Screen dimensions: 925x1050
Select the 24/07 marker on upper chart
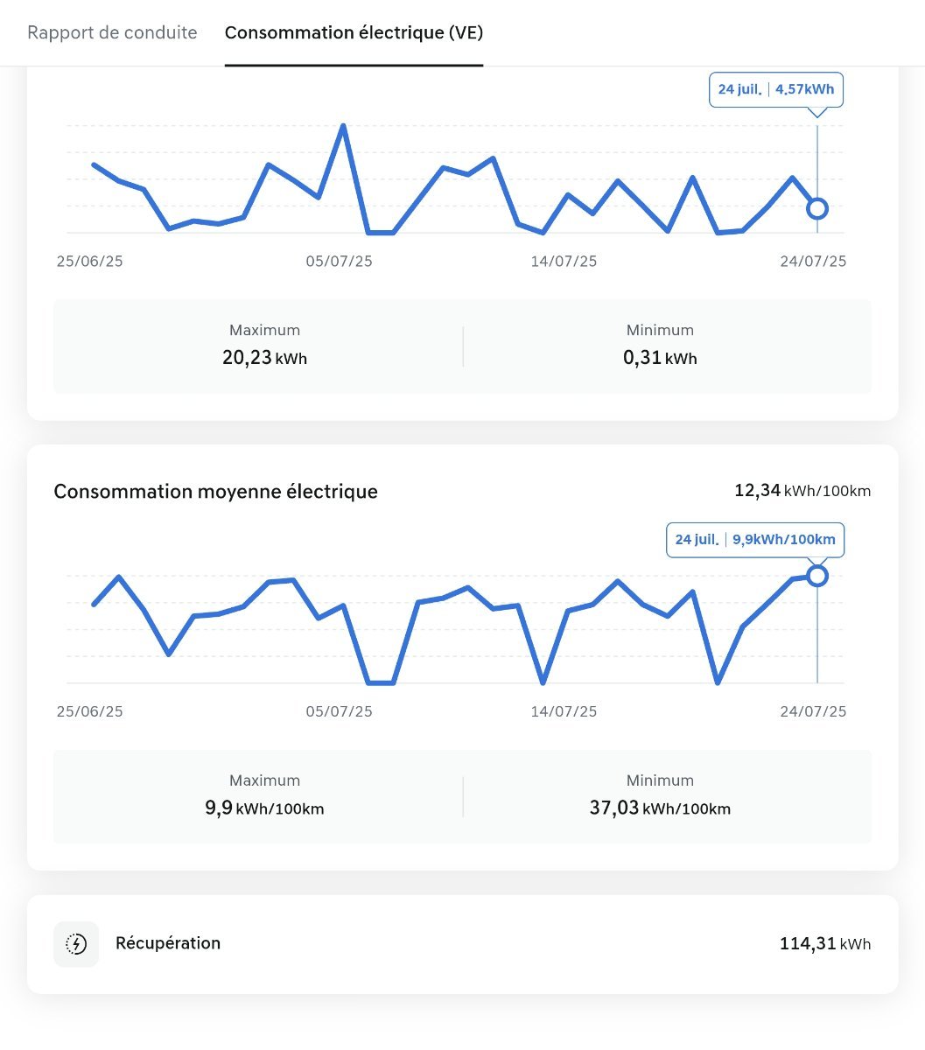point(816,208)
